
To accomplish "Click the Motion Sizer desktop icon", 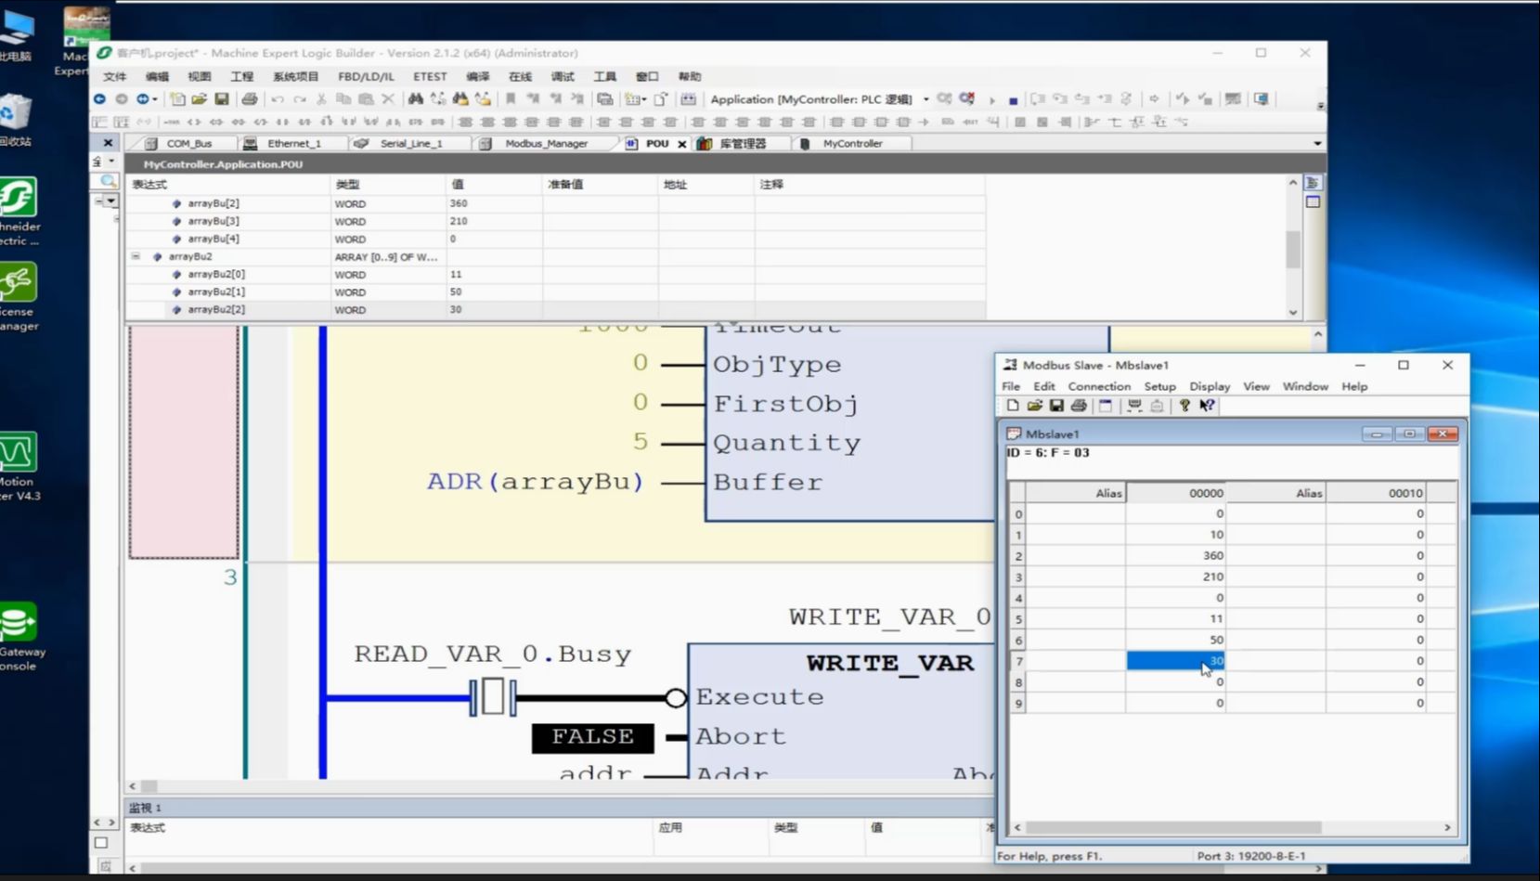I will point(19,466).
